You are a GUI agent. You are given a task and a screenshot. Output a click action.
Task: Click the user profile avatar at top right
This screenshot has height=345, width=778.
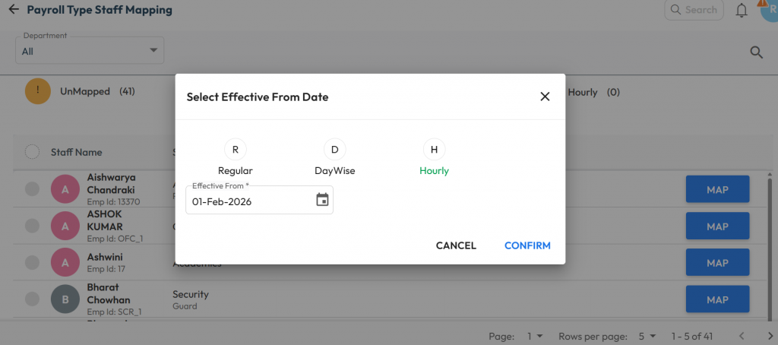click(x=769, y=11)
